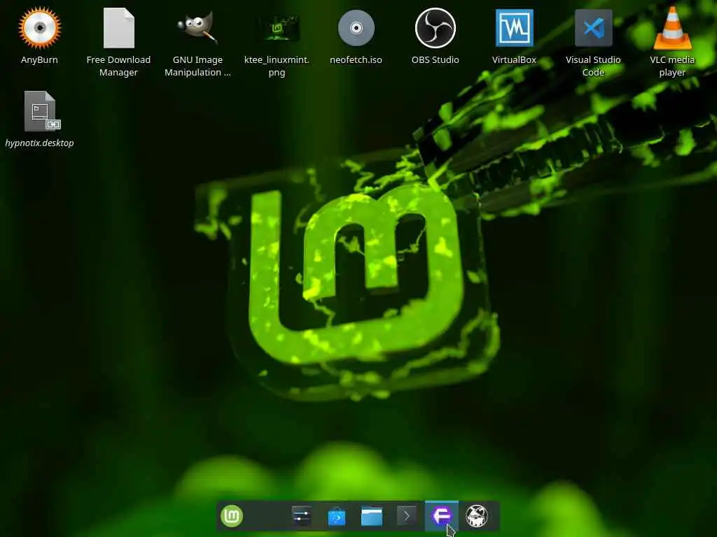Launch the Discover software store bag icon
717x537 pixels.
point(337,517)
